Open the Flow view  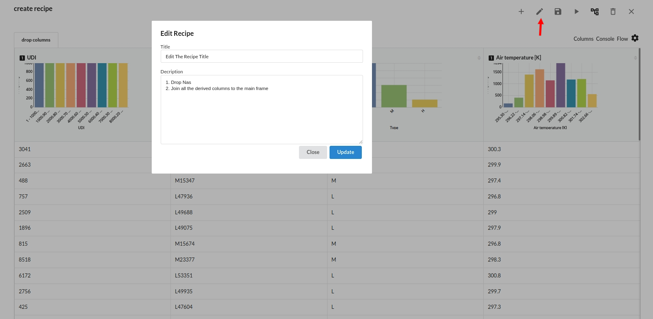pos(622,39)
